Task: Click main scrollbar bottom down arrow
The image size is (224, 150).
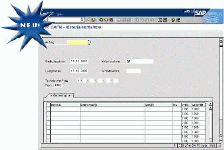Action: (x=221, y=141)
